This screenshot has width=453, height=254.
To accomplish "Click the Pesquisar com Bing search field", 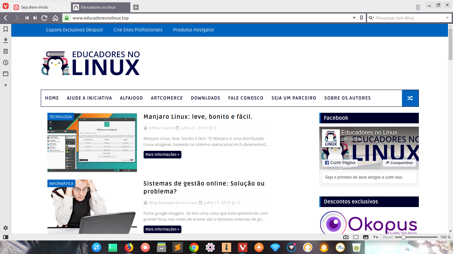I will [x=409, y=18].
